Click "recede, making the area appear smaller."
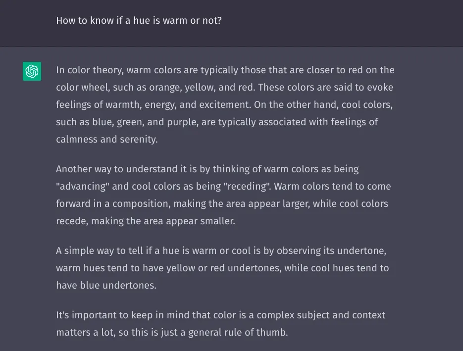This screenshot has height=351, width=463. [x=145, y=221]
